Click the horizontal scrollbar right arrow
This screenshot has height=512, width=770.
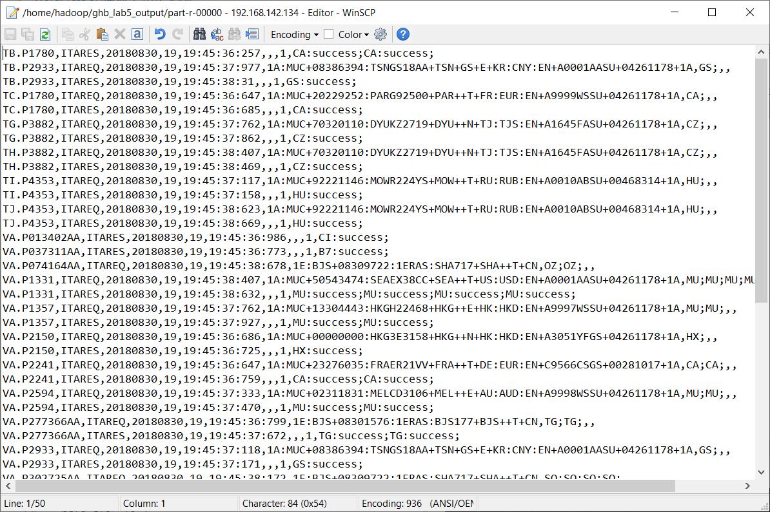click(x=748, y=486)
